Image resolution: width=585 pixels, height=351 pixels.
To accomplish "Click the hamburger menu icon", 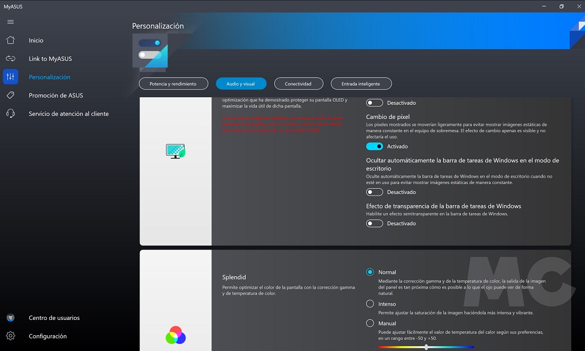I will click(11, 22).
